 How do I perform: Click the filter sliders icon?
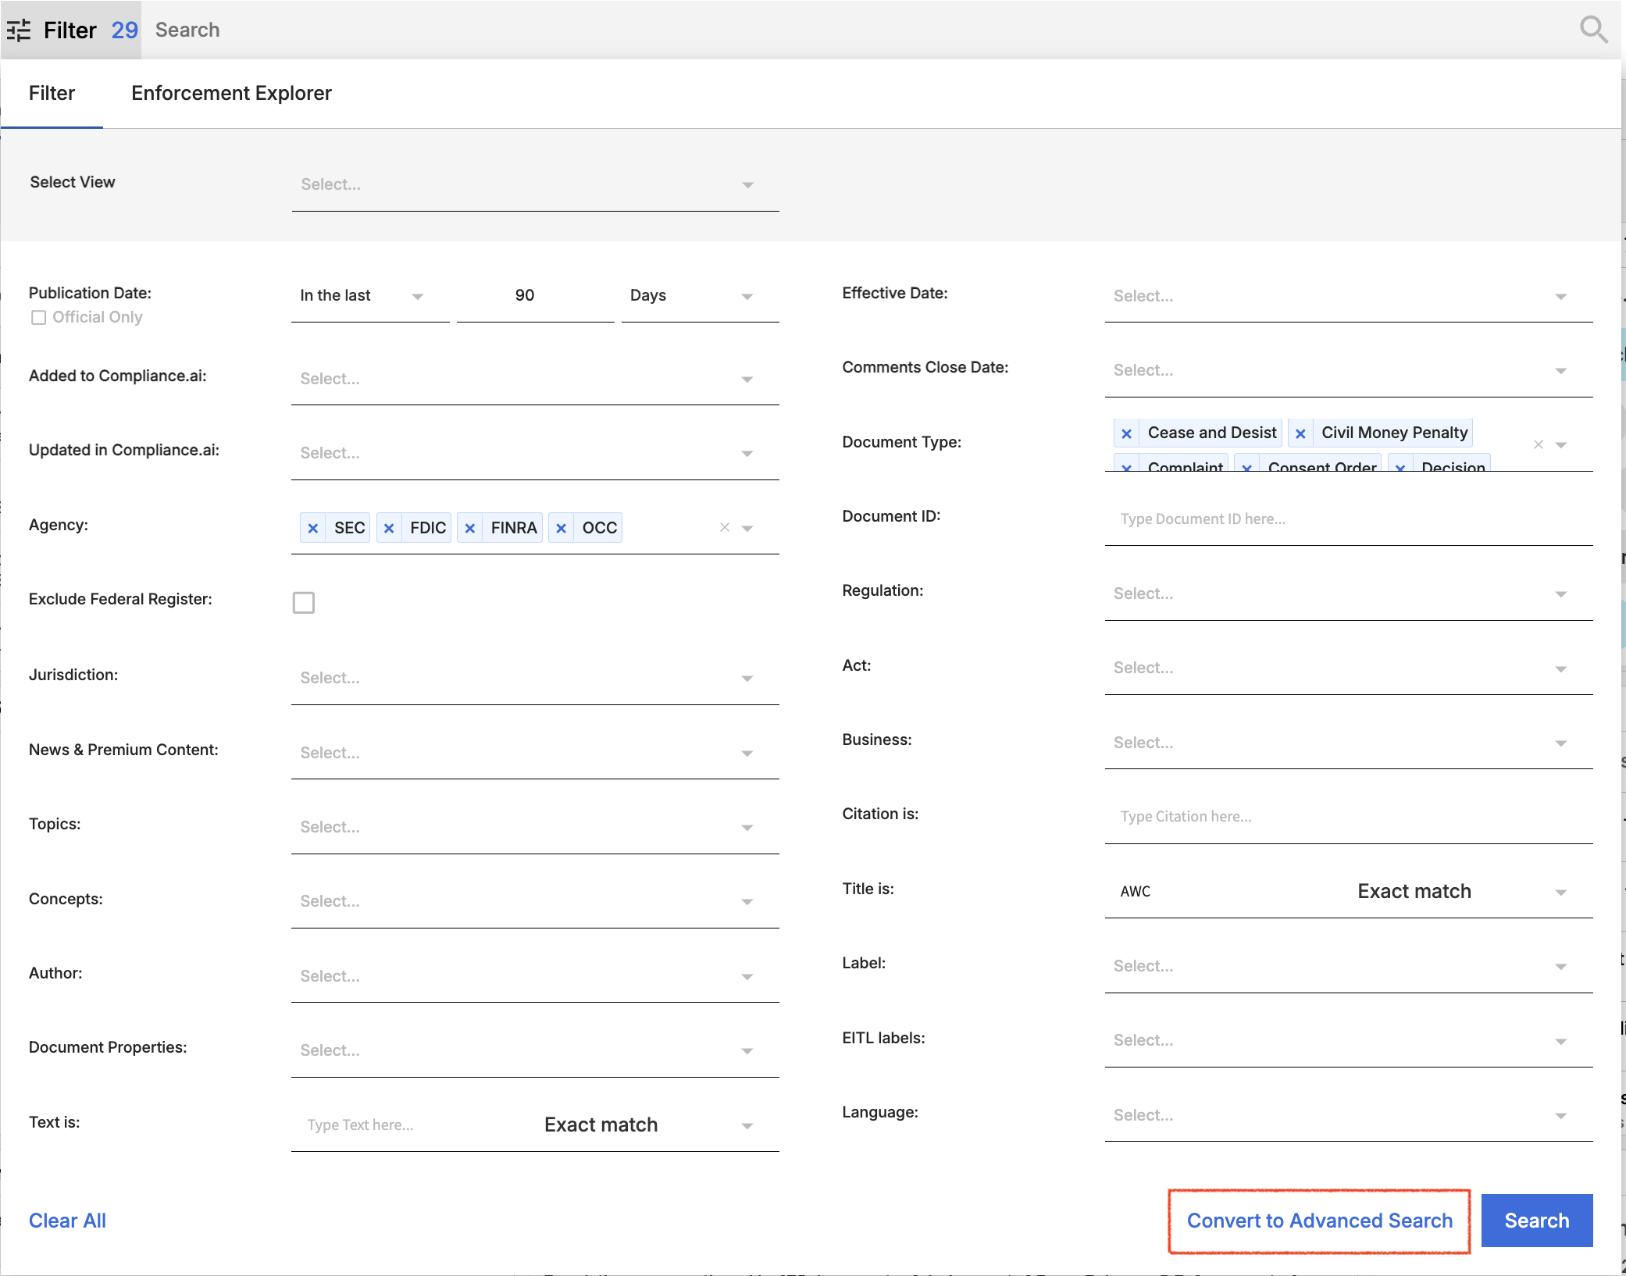click(19, 30)
